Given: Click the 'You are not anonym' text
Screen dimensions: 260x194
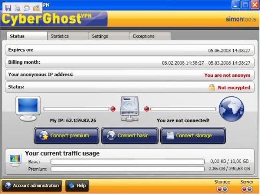Looking at the screenshot, I should pyautogui.click(x=227, y=75).
